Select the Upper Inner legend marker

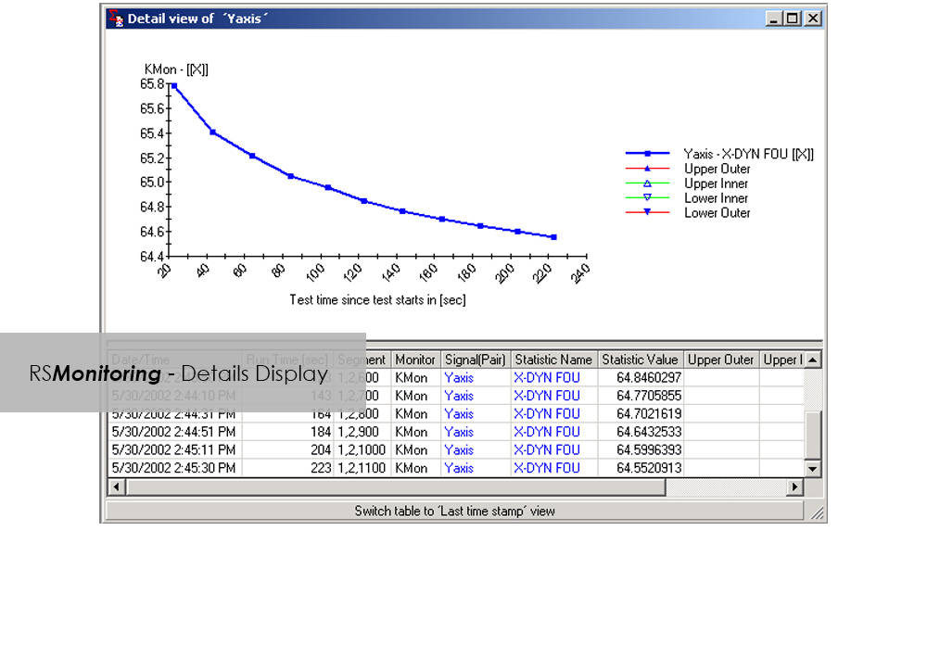tap(648, 183)
